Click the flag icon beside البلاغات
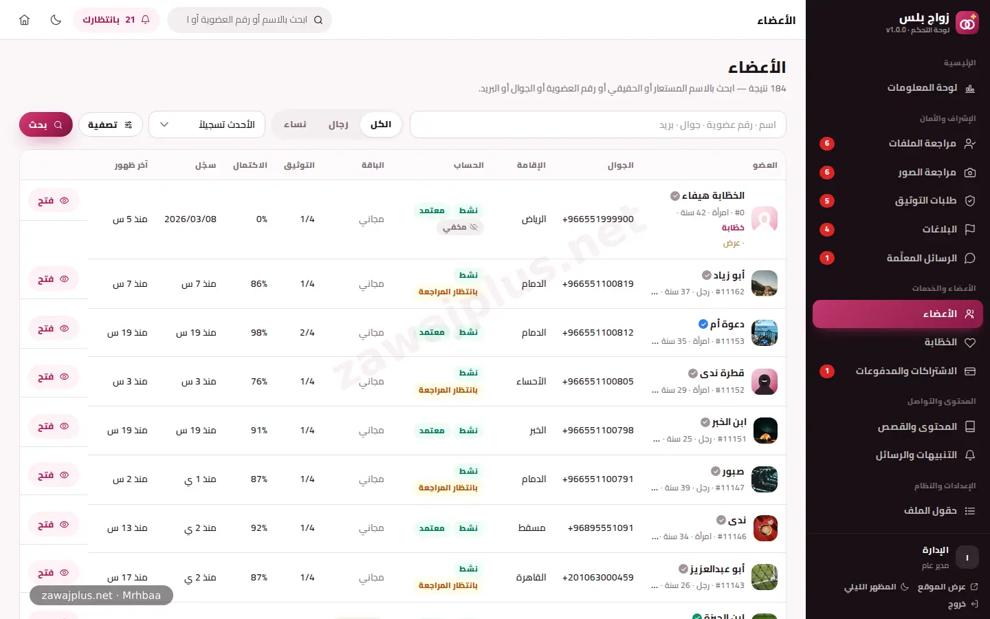Viewport: 990px width, 619px height. click(970, 230)
